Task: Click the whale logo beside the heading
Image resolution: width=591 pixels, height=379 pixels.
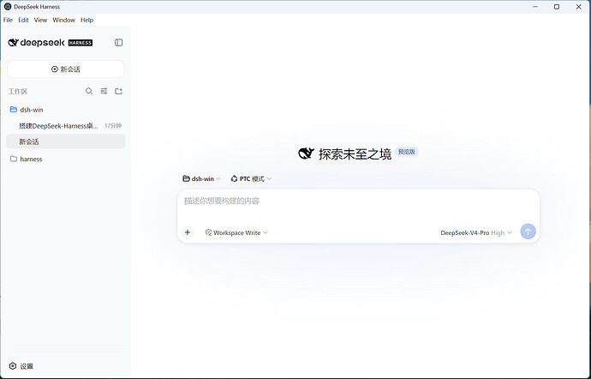Action: [x=306, y=153]
